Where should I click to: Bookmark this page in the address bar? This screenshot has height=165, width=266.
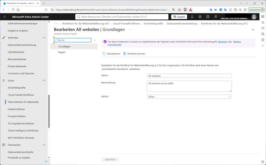point(46,10)
